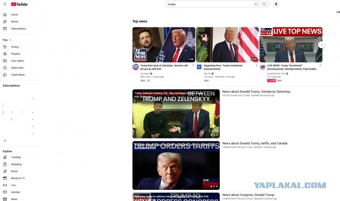340x201 pixels.
Task: Go to Home in the sidebar
Action: (x=14, y=15)
